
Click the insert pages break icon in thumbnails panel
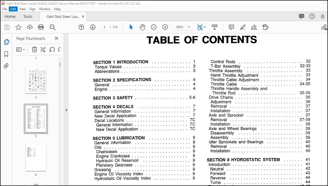point(43,49)
